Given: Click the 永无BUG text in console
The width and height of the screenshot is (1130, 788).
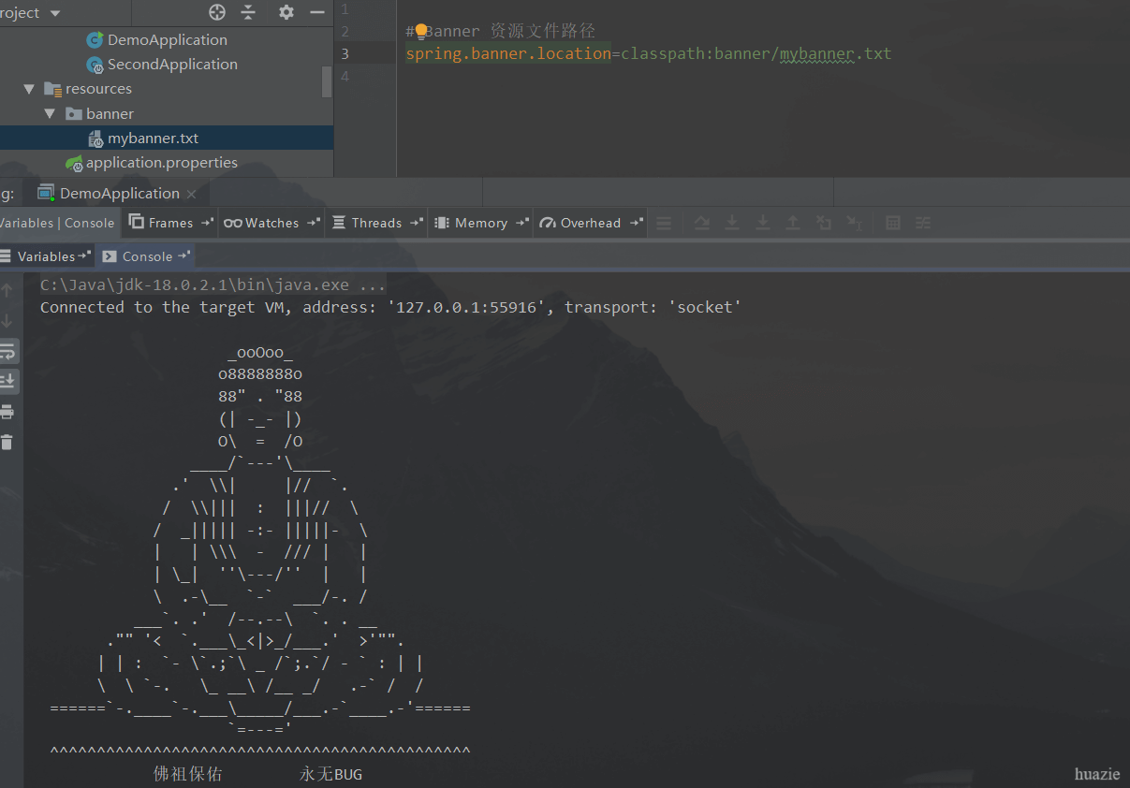Looking at the screenshot, I should (330, 775).
